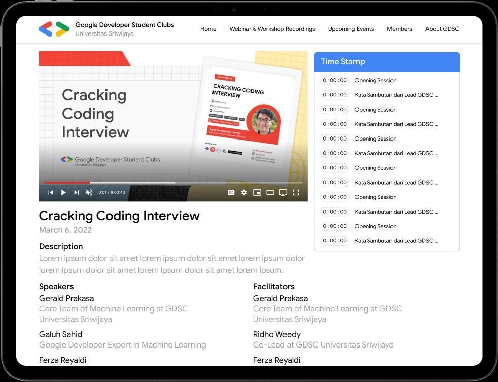This screenshot has height=382, width=498.
Task: Select Gerald Prakasa under Facilitators
Action: click(280, 298)
